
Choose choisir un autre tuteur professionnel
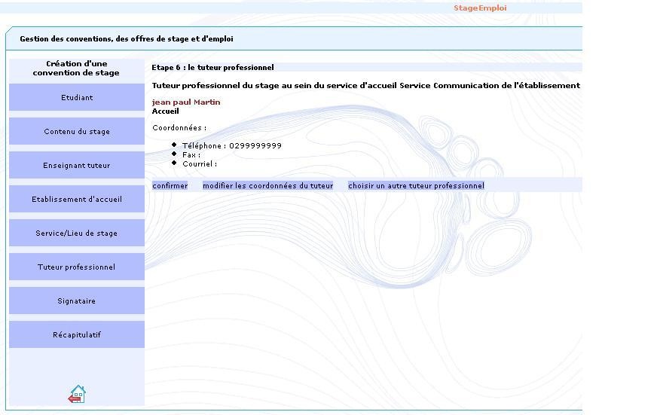(416, 185)
